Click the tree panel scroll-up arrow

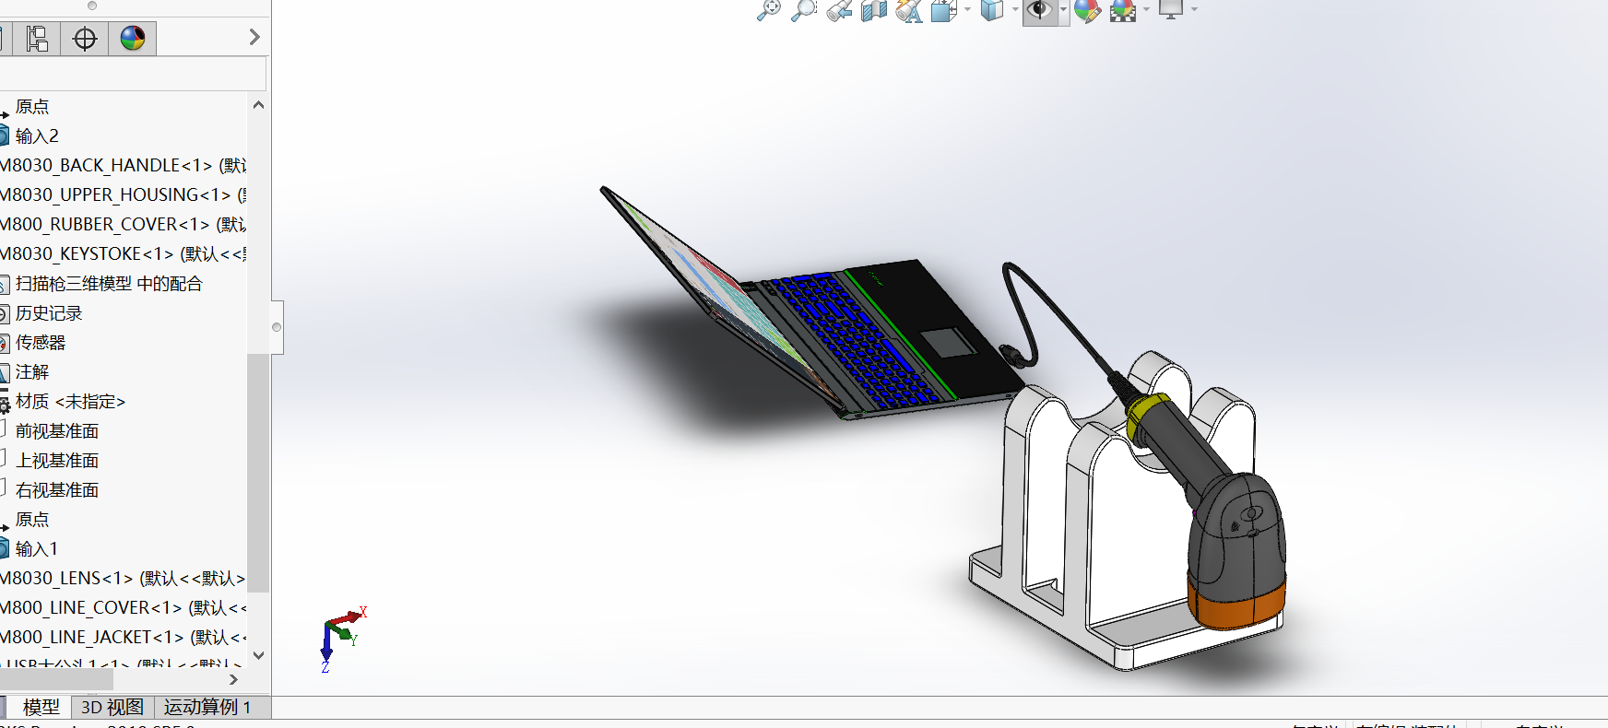[x=258, y=105]
